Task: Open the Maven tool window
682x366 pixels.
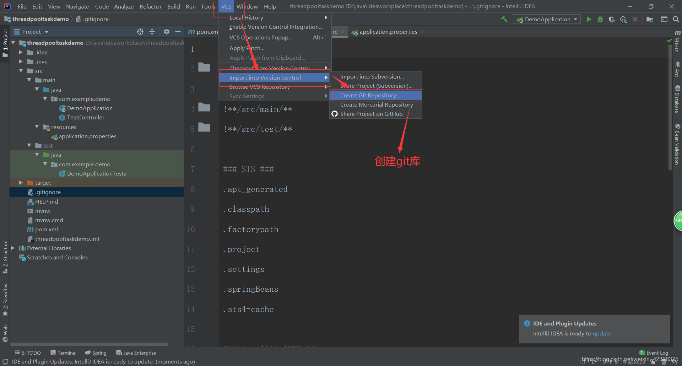Action: (x=677, y=41)
